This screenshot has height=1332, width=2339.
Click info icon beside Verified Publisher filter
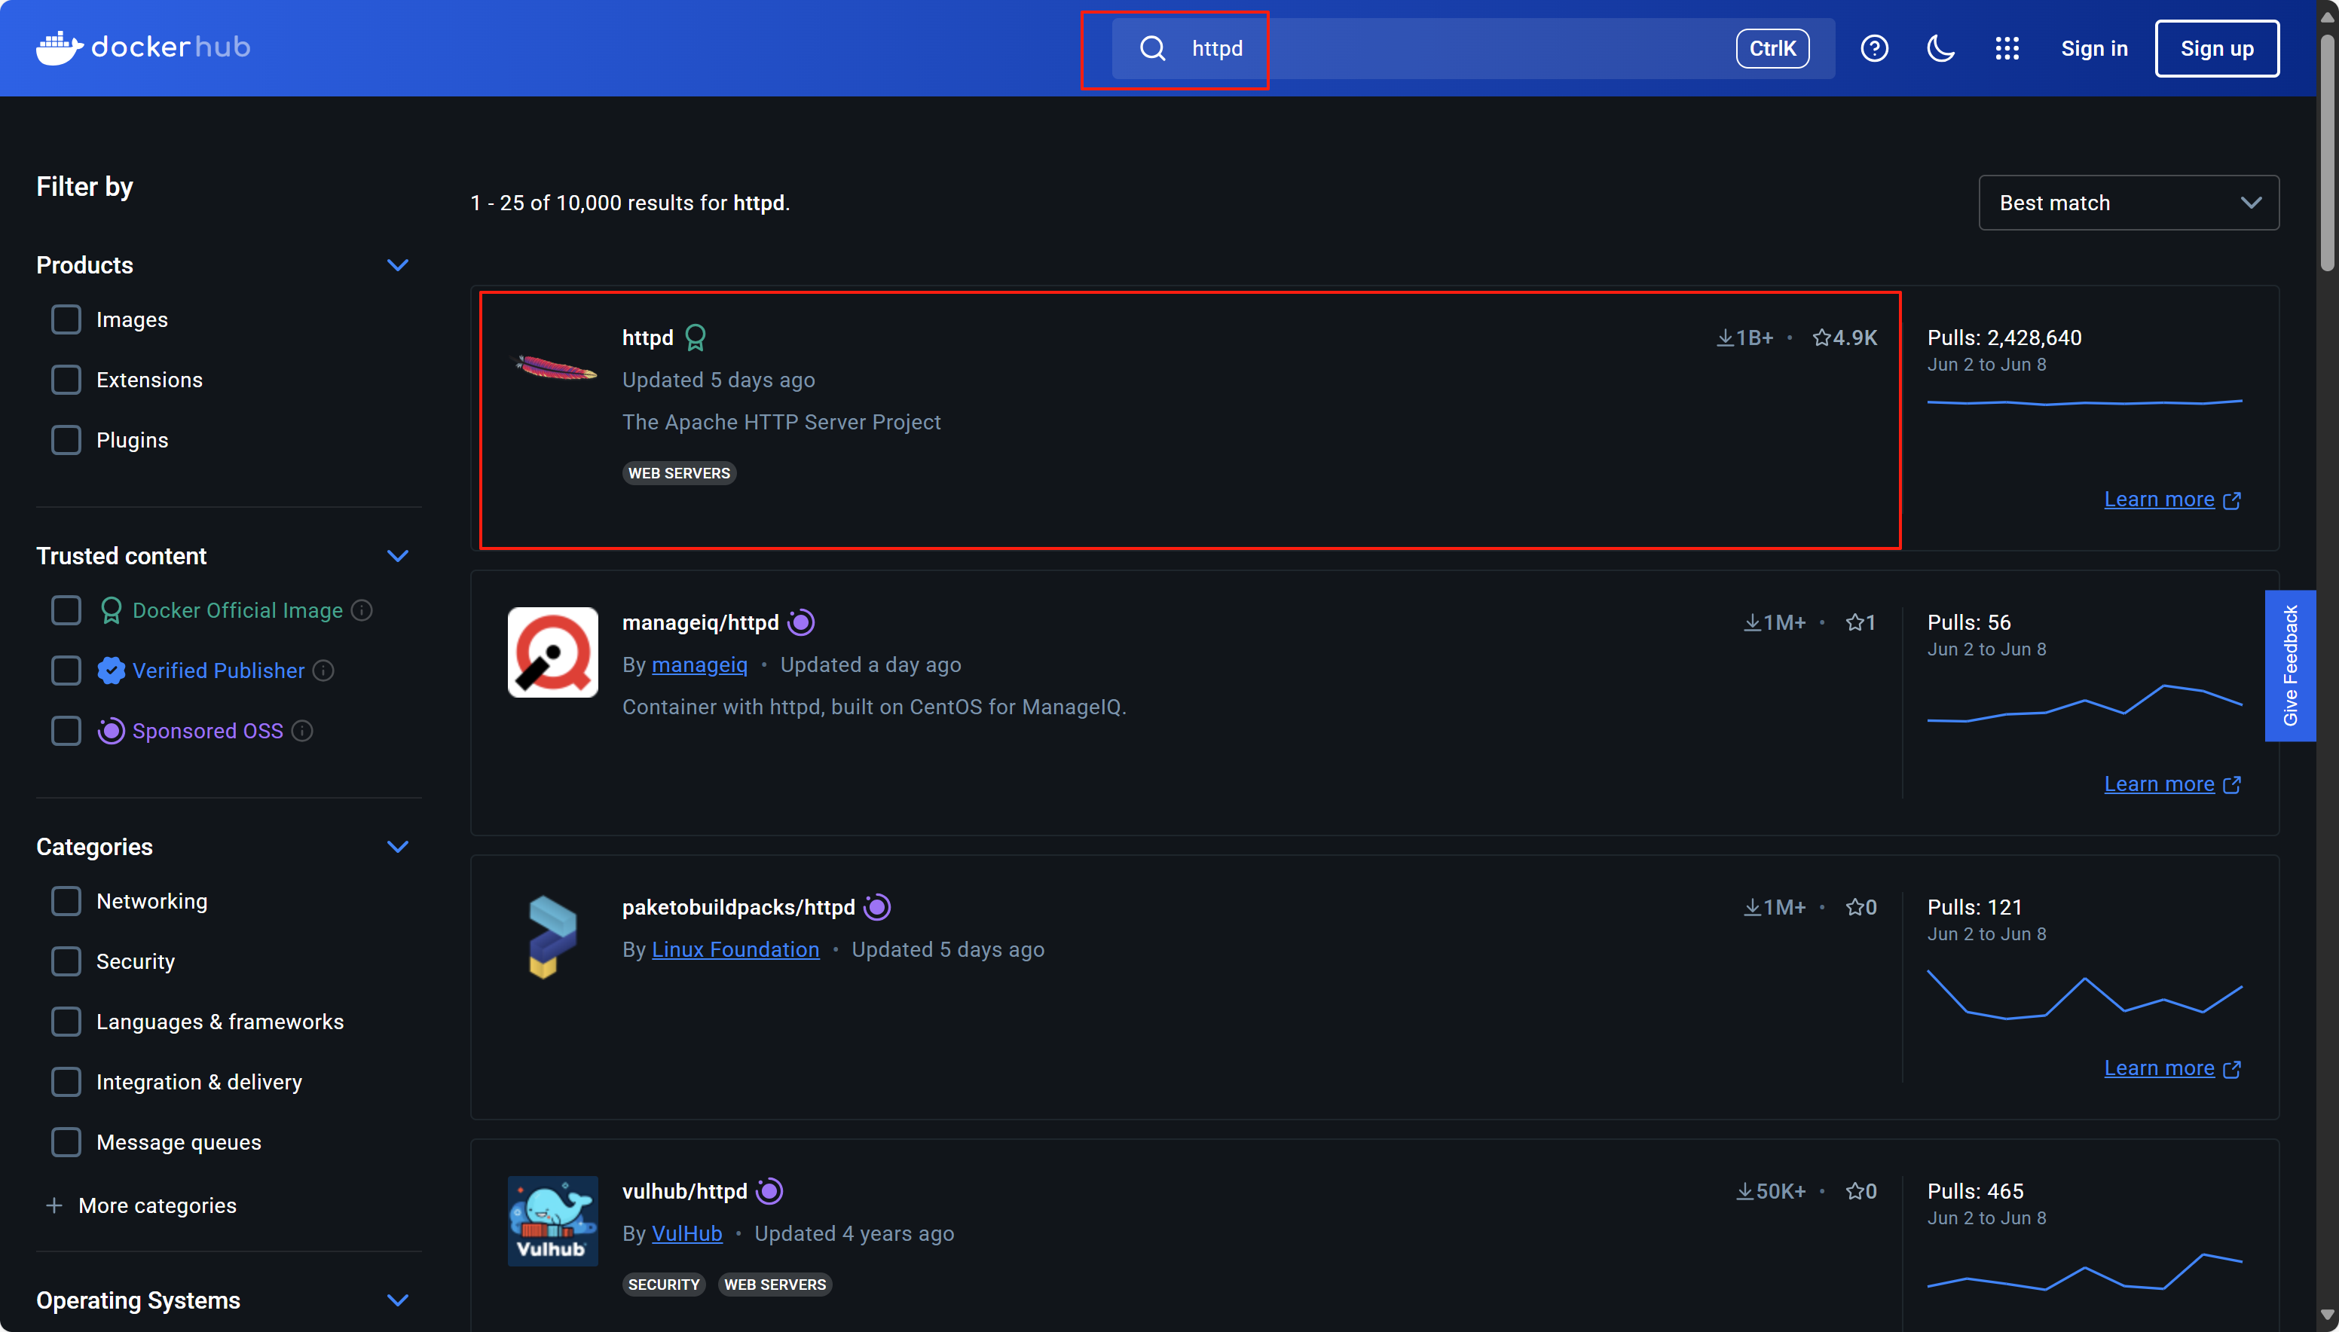tap(324, 671)
